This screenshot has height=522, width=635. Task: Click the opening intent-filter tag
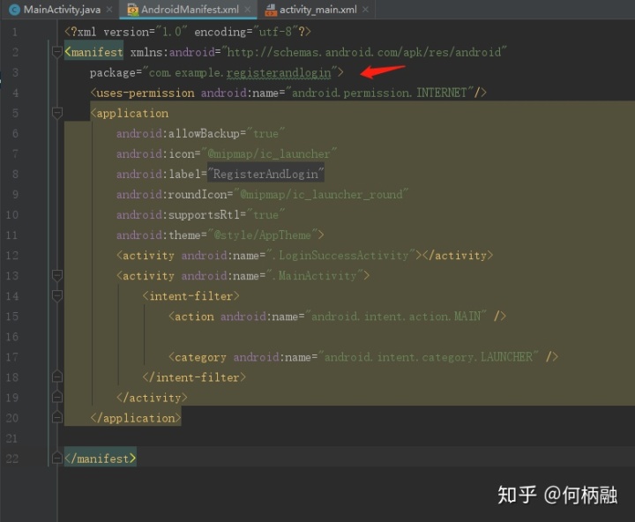pos(191,296)
